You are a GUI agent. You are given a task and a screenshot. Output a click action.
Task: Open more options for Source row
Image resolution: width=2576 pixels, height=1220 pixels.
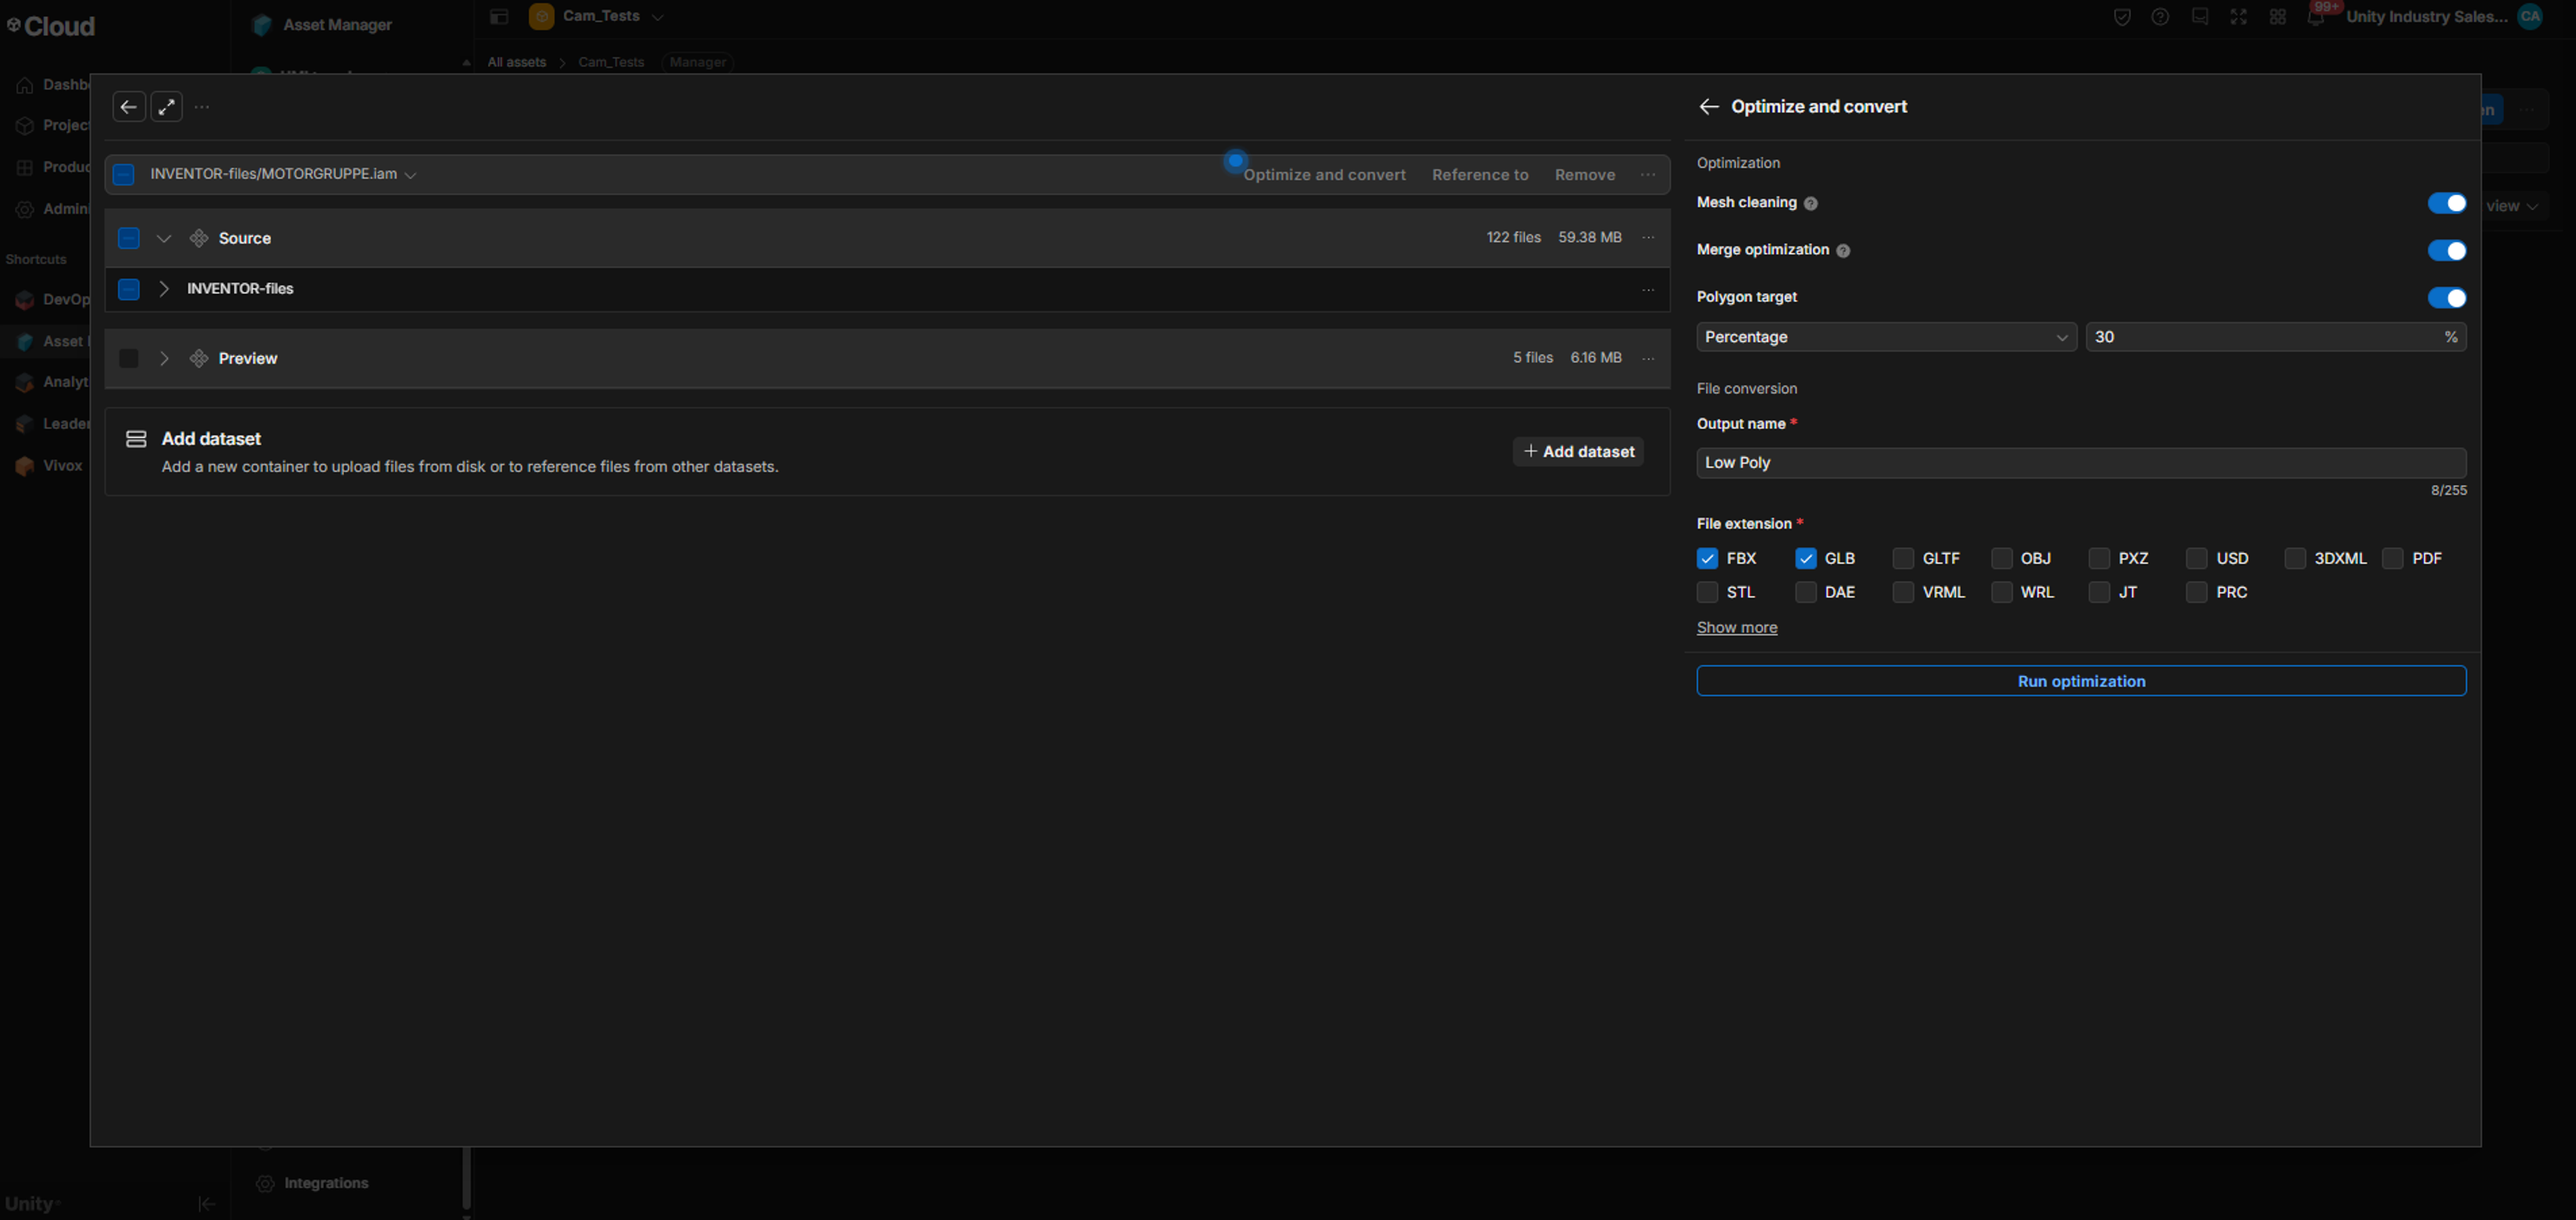[1647, 238]
